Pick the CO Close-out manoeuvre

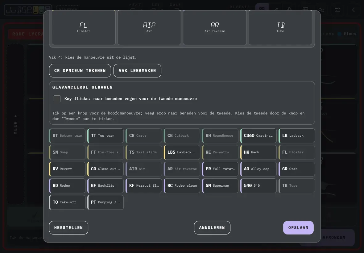(x=105, y=169)
